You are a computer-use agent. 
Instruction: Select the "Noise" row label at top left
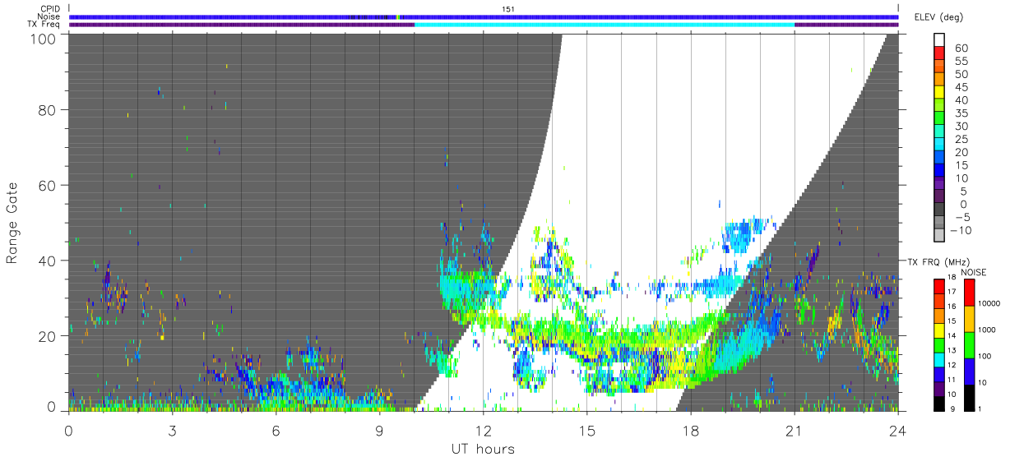[50, 16]
